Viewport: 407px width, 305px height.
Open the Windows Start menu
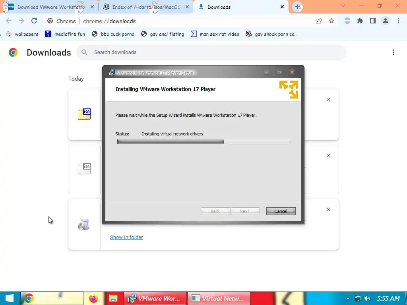(x=10, y=299)
